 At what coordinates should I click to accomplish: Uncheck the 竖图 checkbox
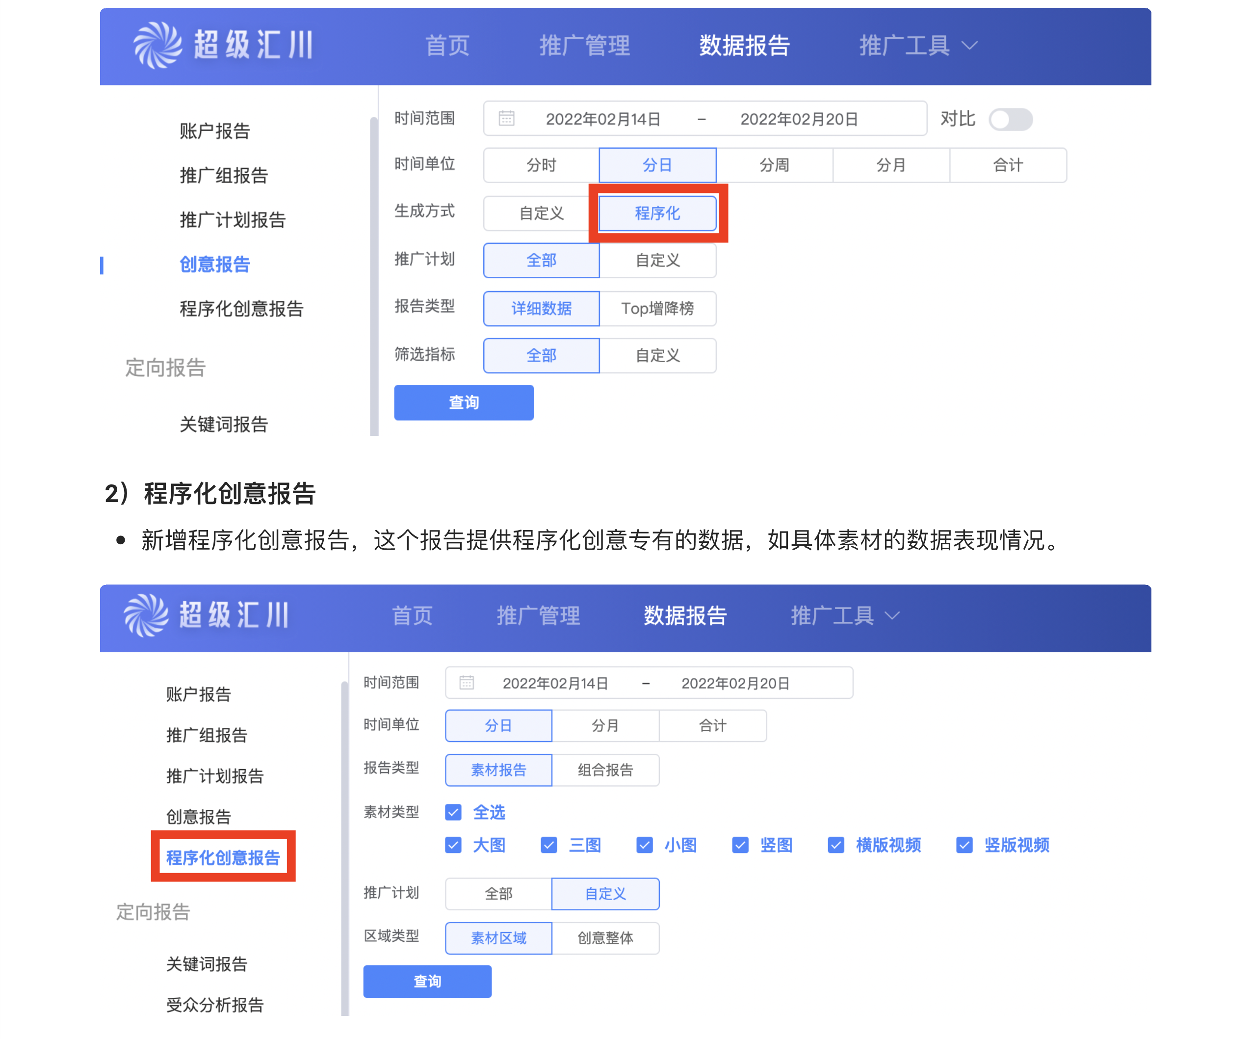point(740,845)
